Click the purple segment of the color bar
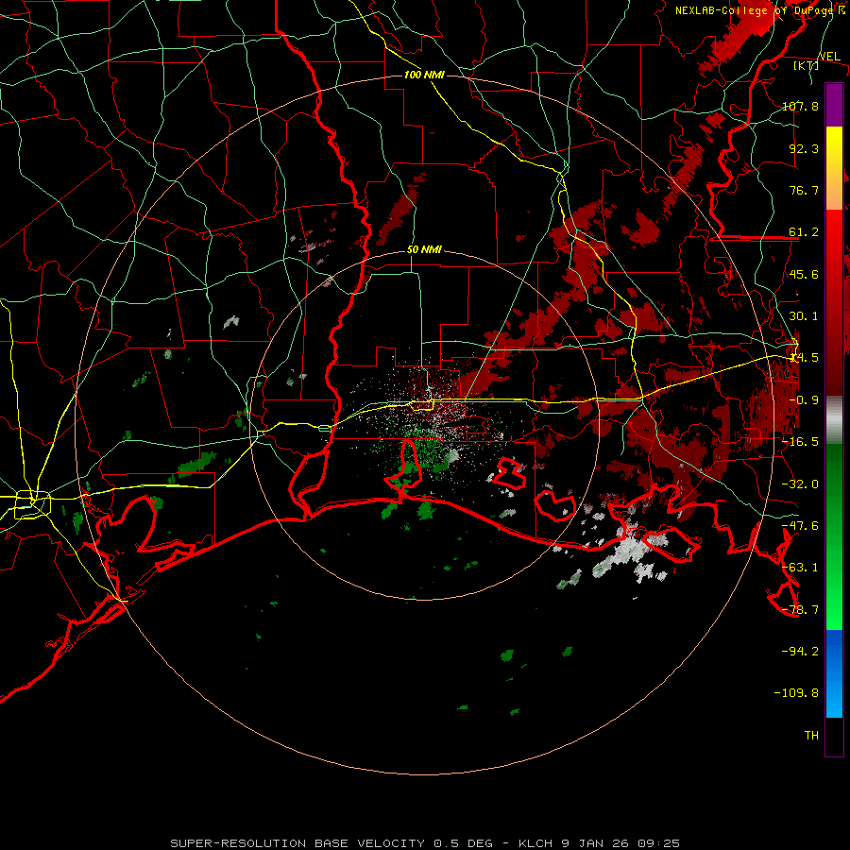This screenshot has height=850, width=850. [x=834, y=106]
